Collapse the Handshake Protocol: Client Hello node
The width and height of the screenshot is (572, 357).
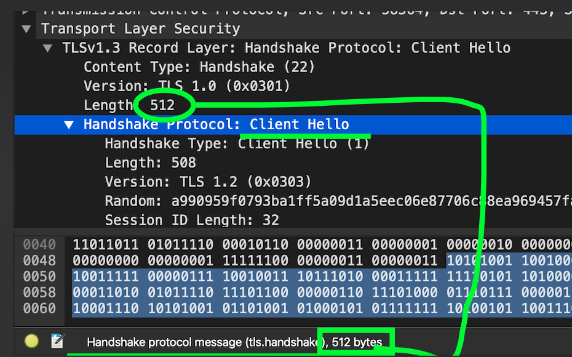coord(68,124)
